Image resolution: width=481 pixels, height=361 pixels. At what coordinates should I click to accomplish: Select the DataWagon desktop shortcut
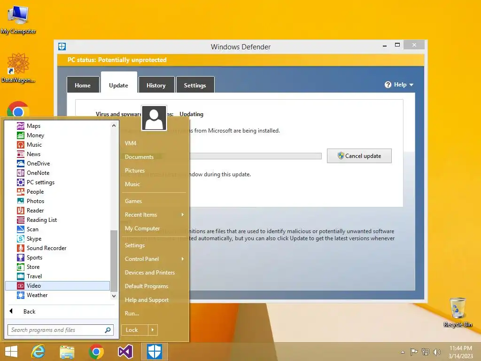pyautogui.click(x=18, y=68)
